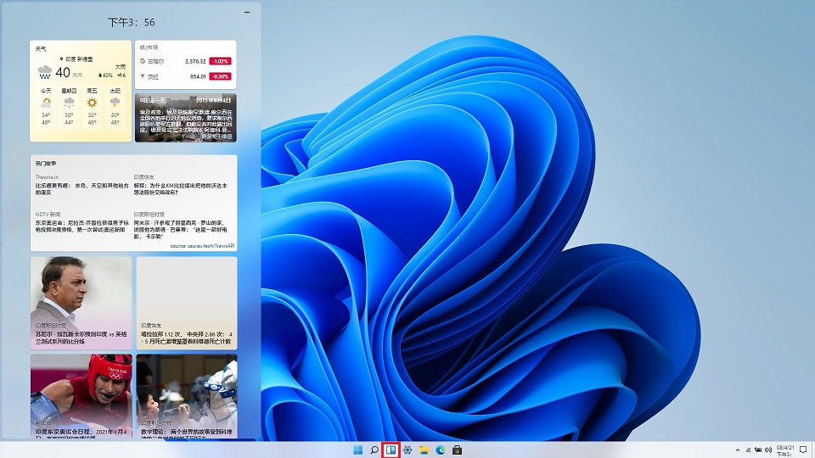Click the Google stock row icon

tap(143, 61)
